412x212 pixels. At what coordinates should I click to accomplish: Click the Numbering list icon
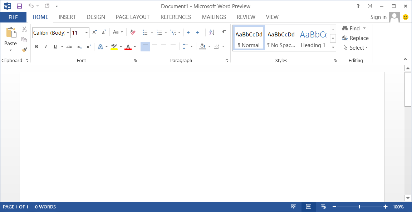pos(159,32)
